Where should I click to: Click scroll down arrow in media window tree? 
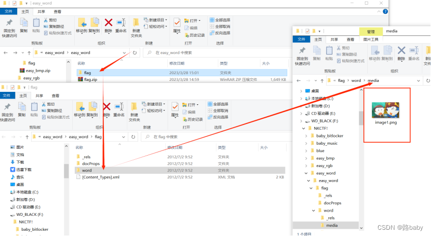click(x=361, y=228)
